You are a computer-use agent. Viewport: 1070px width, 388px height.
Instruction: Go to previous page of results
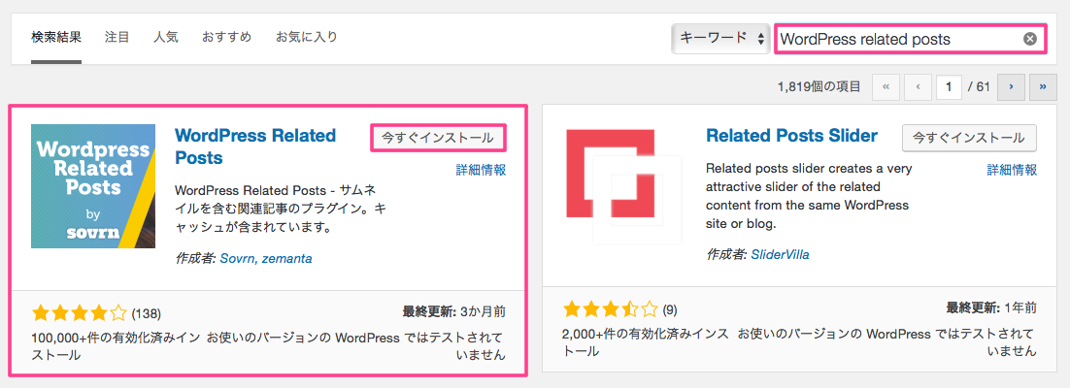point(918,86)
